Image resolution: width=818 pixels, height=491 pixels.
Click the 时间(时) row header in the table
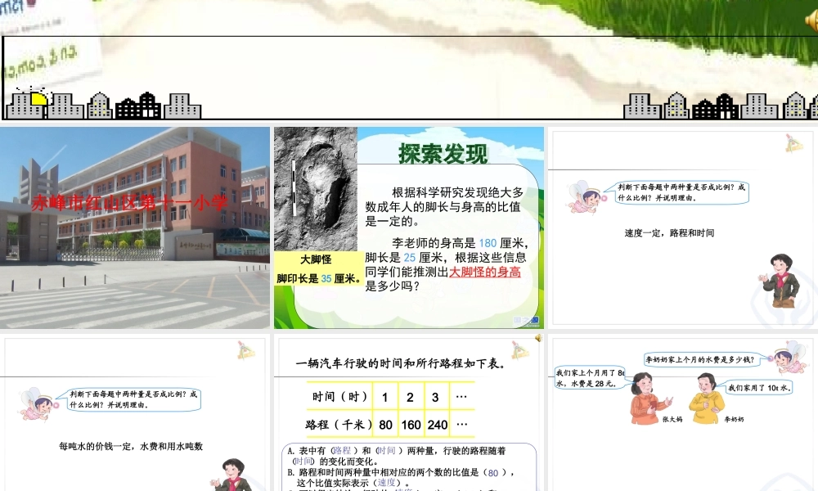pyautogui.click(x=340, y=397)
